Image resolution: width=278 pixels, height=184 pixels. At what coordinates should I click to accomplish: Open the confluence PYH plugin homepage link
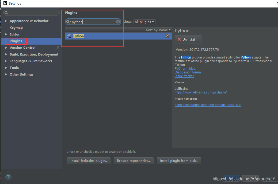[x=208, y=105]
